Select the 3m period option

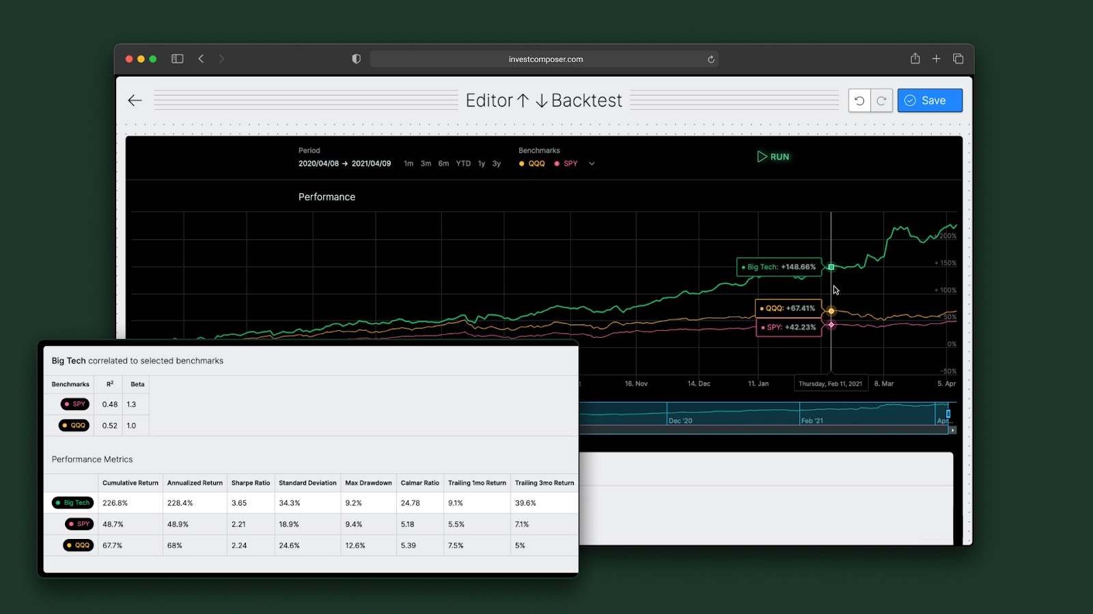(x=426, y=164)
